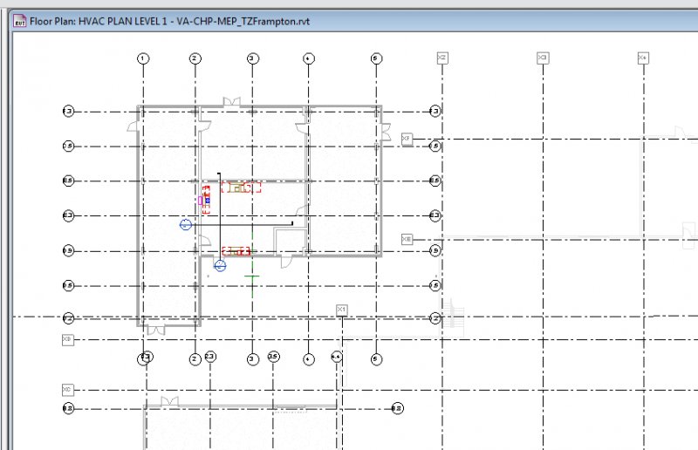Image resolution: width=698 pixels, height=450 pixels.
Task: Select grid bubble 2 at the top
Action: coord(195,58)
